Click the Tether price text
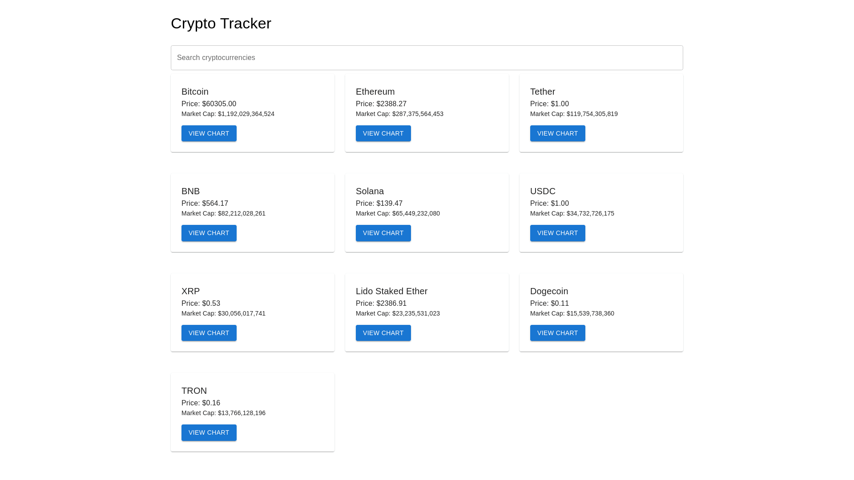Image resolution: width=854 pixels, height=480 pixels. (549, 104)
